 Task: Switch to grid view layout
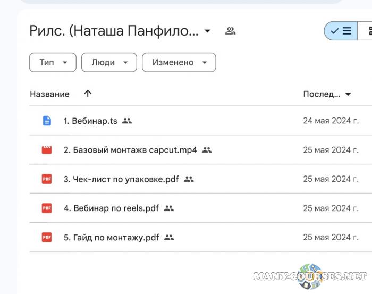pyautogui.click(x=368, y=31)
